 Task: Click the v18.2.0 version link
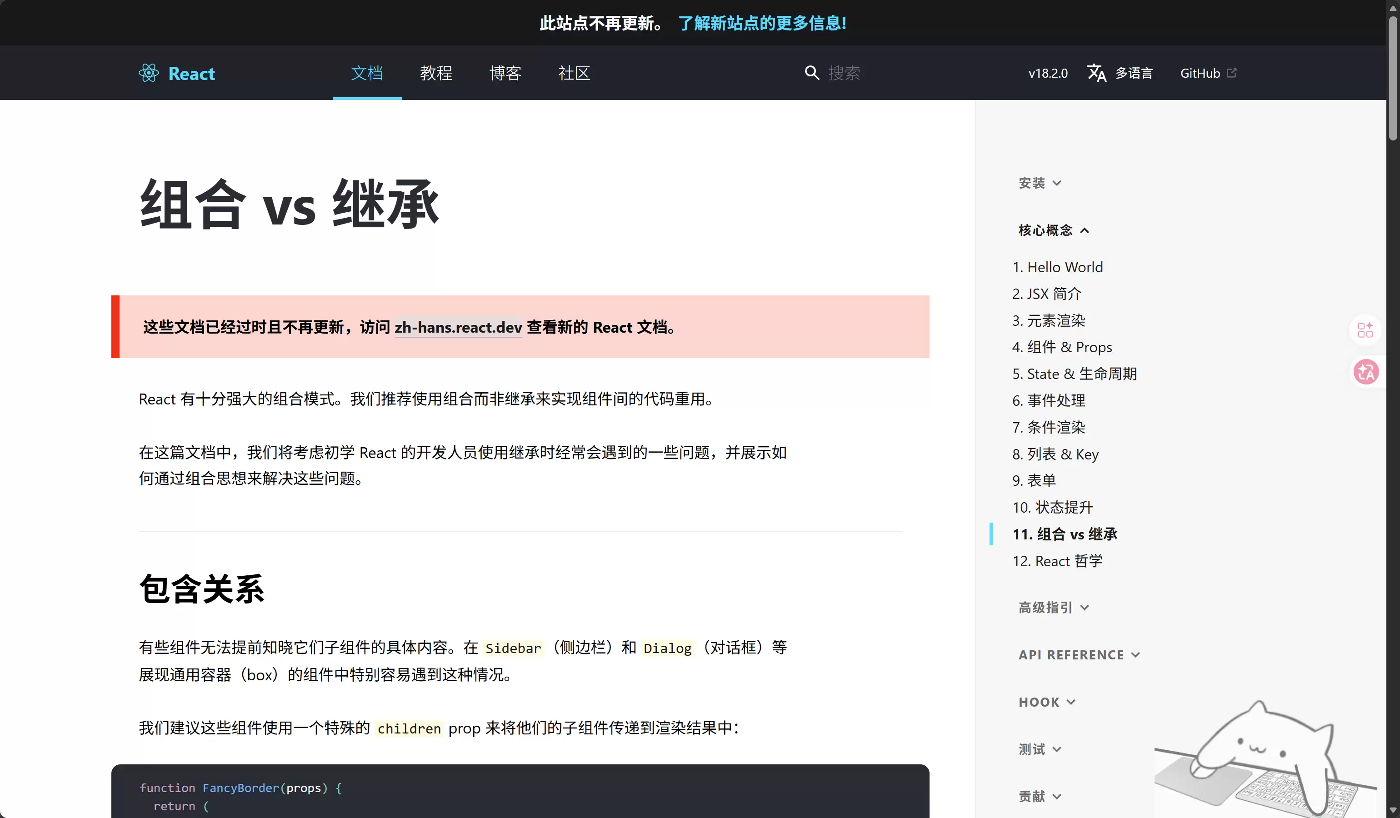[1048, 73]
